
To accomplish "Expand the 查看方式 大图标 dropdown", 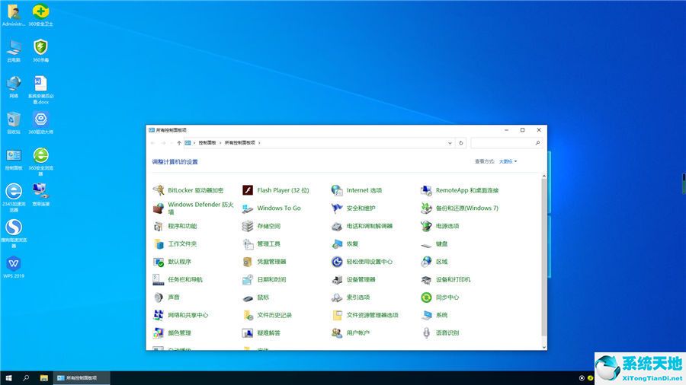I will pos(508,161).
